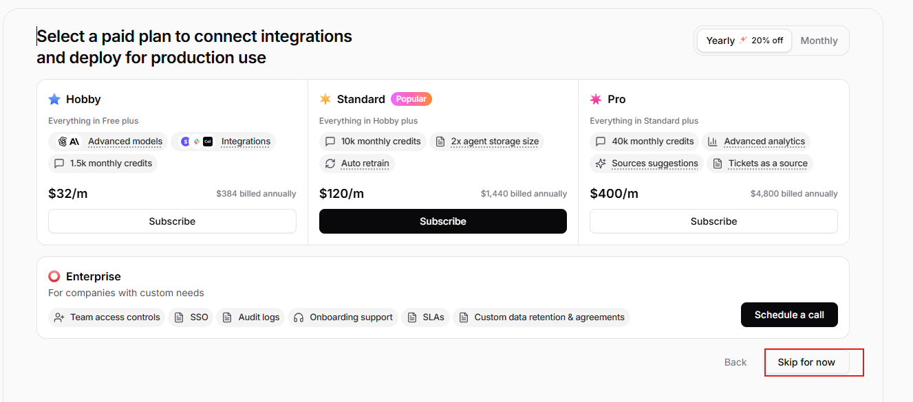Subscribe to the Pro plan
This screenshot has width=913, height=402.
coord(713,221)
